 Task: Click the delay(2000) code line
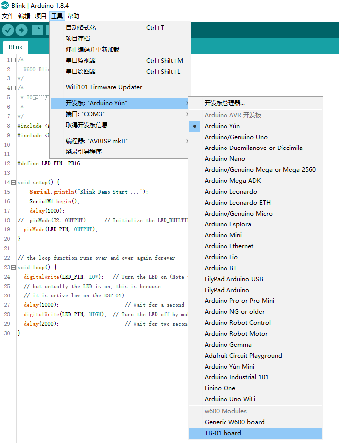41,324
